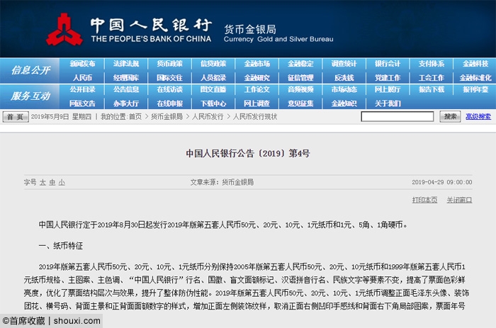The image size is (496, 328).
Task: Open 首页 breadcrumb after 我的位置
Action: (x=135, y=117)
